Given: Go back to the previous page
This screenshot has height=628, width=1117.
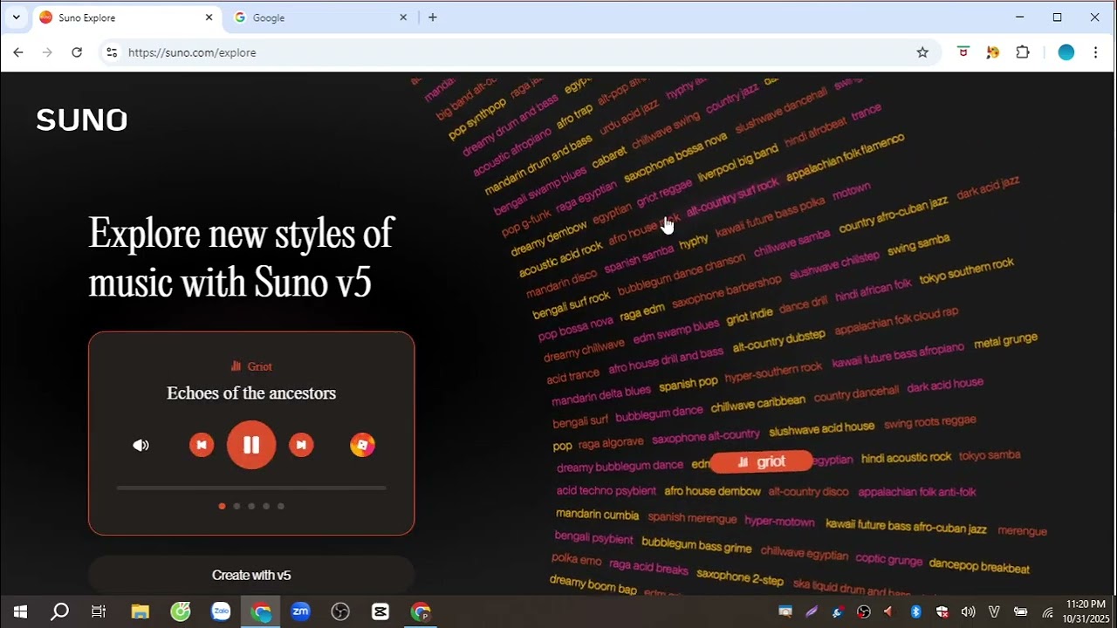Looking at the screenshot, I should tap(18, 52).
